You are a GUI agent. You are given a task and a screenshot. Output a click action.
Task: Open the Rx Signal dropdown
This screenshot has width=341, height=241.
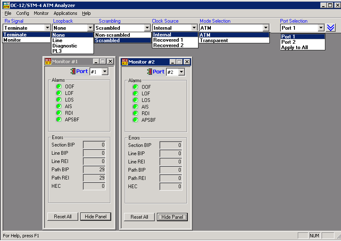[x=47, y=28]
